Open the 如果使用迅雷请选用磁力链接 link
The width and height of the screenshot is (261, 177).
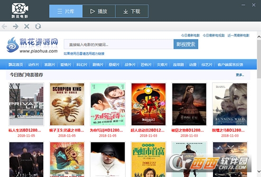pos(84,54)
